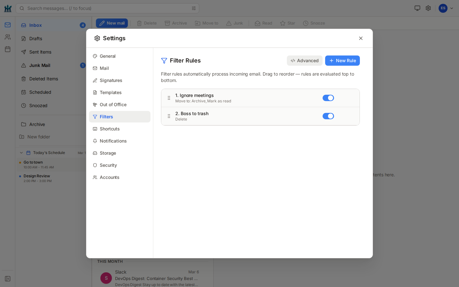Open the calendar icon in left rail
This screenshot has height=287, width=459.
[8, 49]
